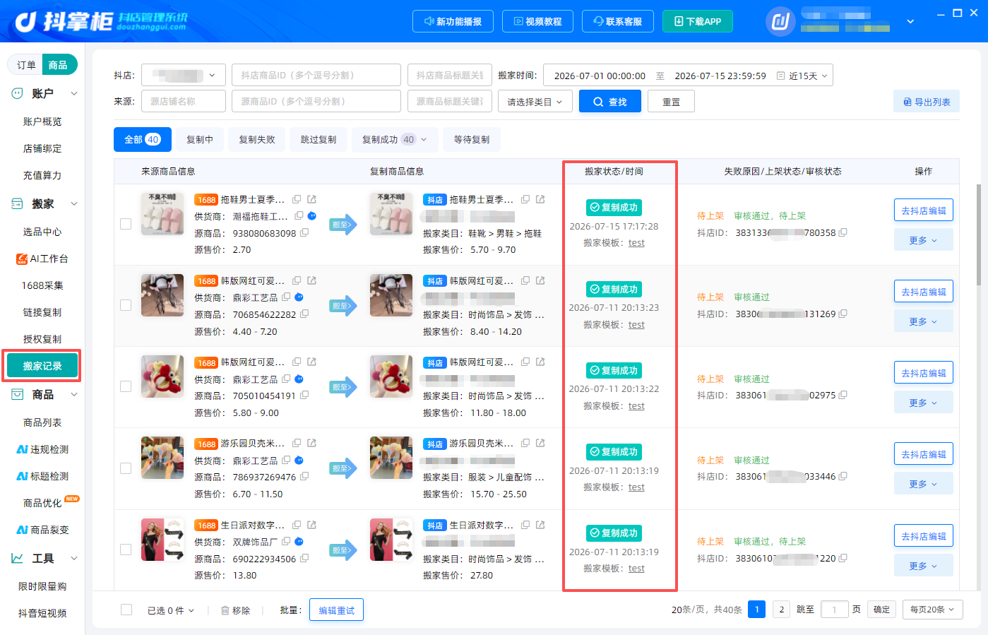Toggle the select-all checkbox in footer

pyautogui.click(x=126, y=610)
